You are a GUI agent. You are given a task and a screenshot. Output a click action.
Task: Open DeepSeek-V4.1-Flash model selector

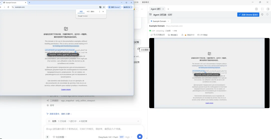108,137
